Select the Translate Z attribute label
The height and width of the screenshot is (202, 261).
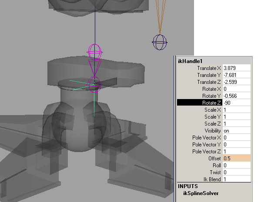209,82
